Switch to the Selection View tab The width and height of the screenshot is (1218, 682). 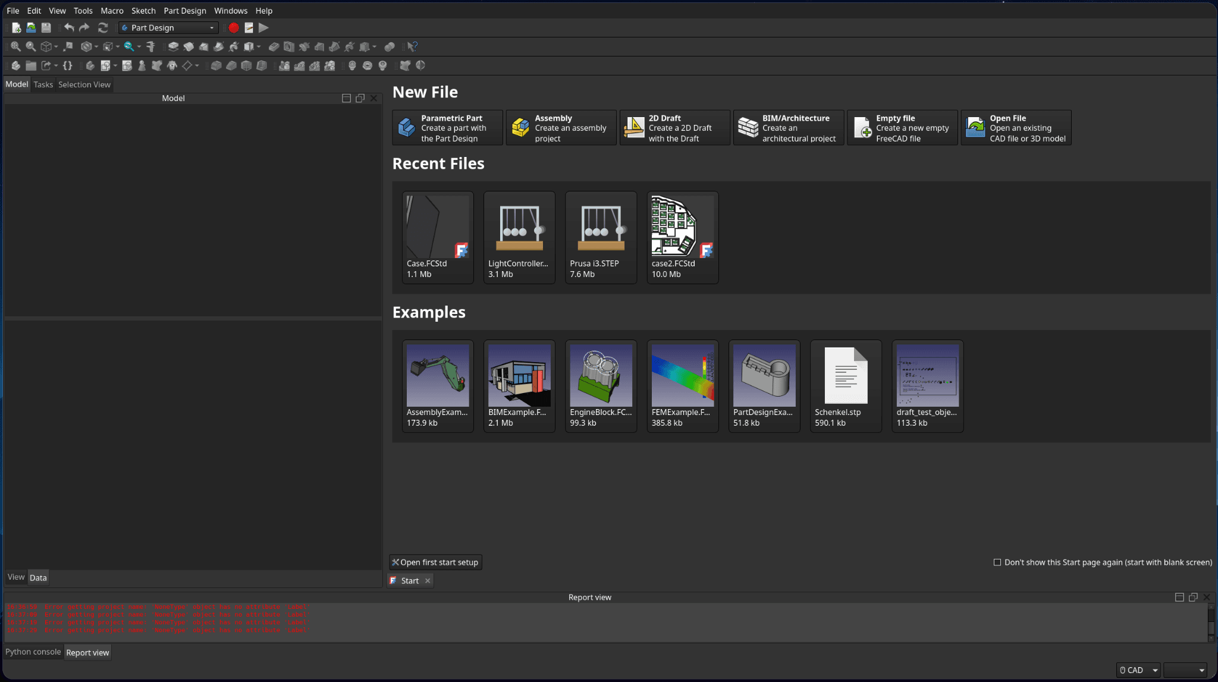pyautogui.click(x=84, y=84)
